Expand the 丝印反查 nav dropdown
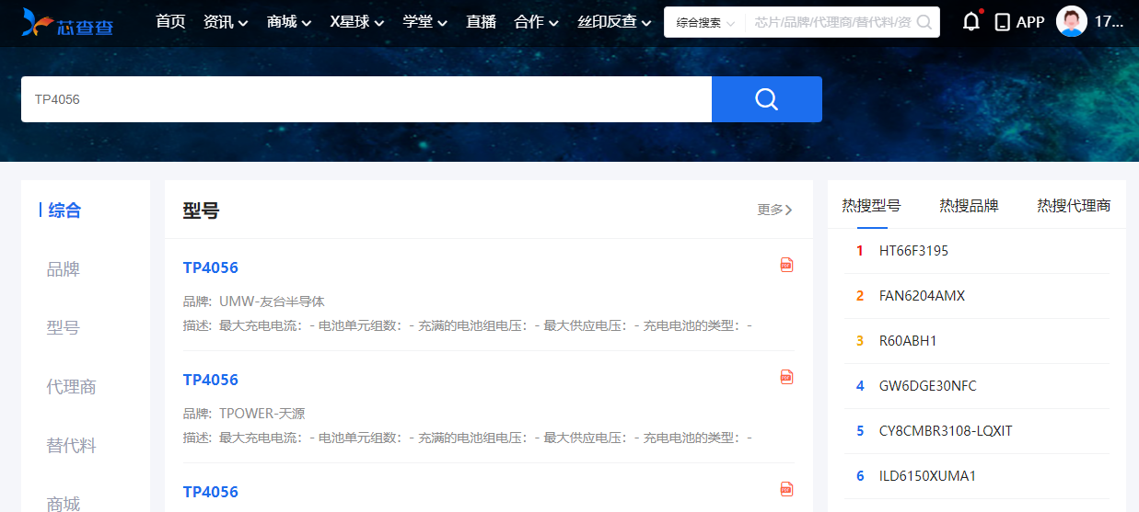The height and width of the screenshot is (512, 1139). coord(614,22)
